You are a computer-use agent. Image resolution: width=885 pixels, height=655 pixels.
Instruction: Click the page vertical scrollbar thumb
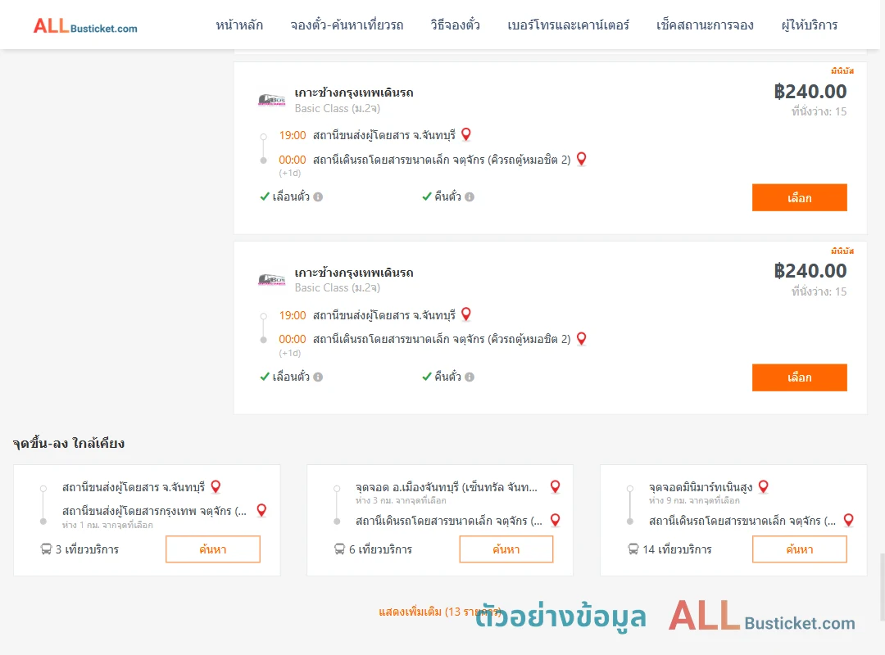pos(882,587)
